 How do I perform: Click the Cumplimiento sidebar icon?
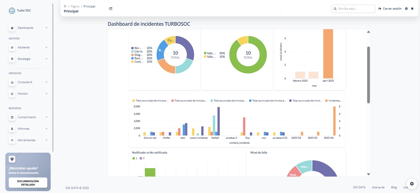[12, 117]
